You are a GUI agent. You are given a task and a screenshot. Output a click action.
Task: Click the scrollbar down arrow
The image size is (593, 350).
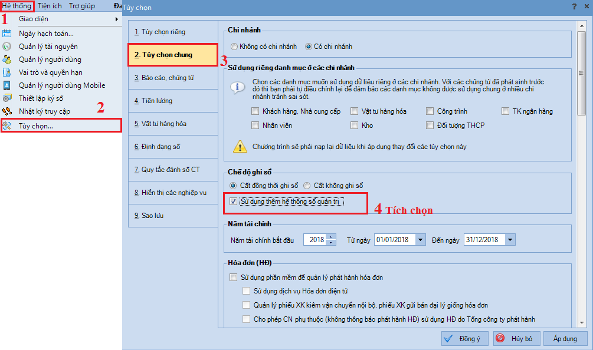pos(581,323)
